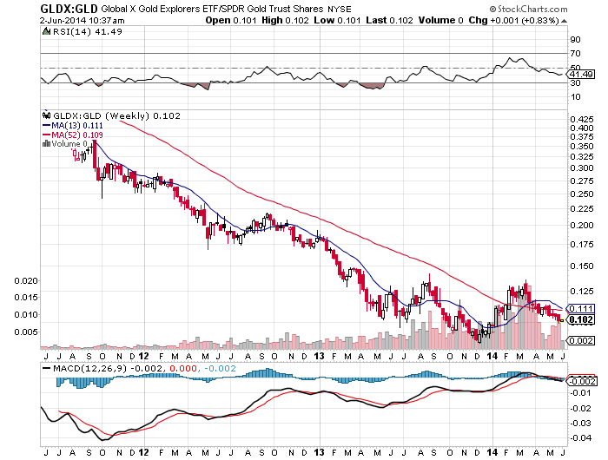Select the black MACD line swatch
The height and width of the screenshot is (460, 608).
46,369
